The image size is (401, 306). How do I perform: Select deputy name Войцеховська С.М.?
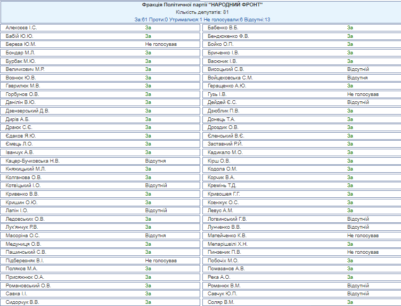coord(231,77)
